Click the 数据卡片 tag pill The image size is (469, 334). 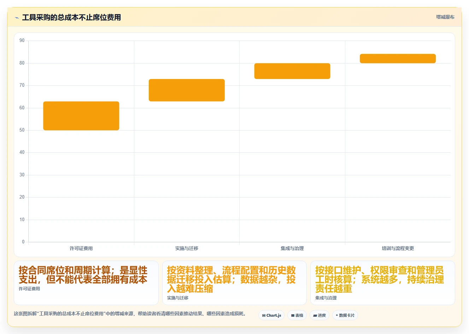point(345,315)
